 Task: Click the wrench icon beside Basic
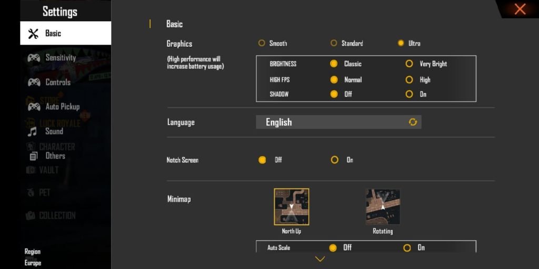33,34
